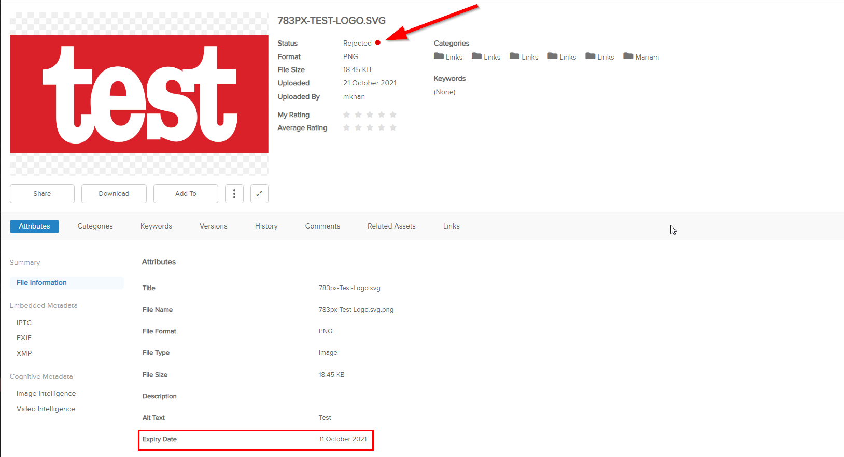Screen dimensions: 844x457
Task: Download the asset file
Action: pyautogui.click(x=114, y=194)
